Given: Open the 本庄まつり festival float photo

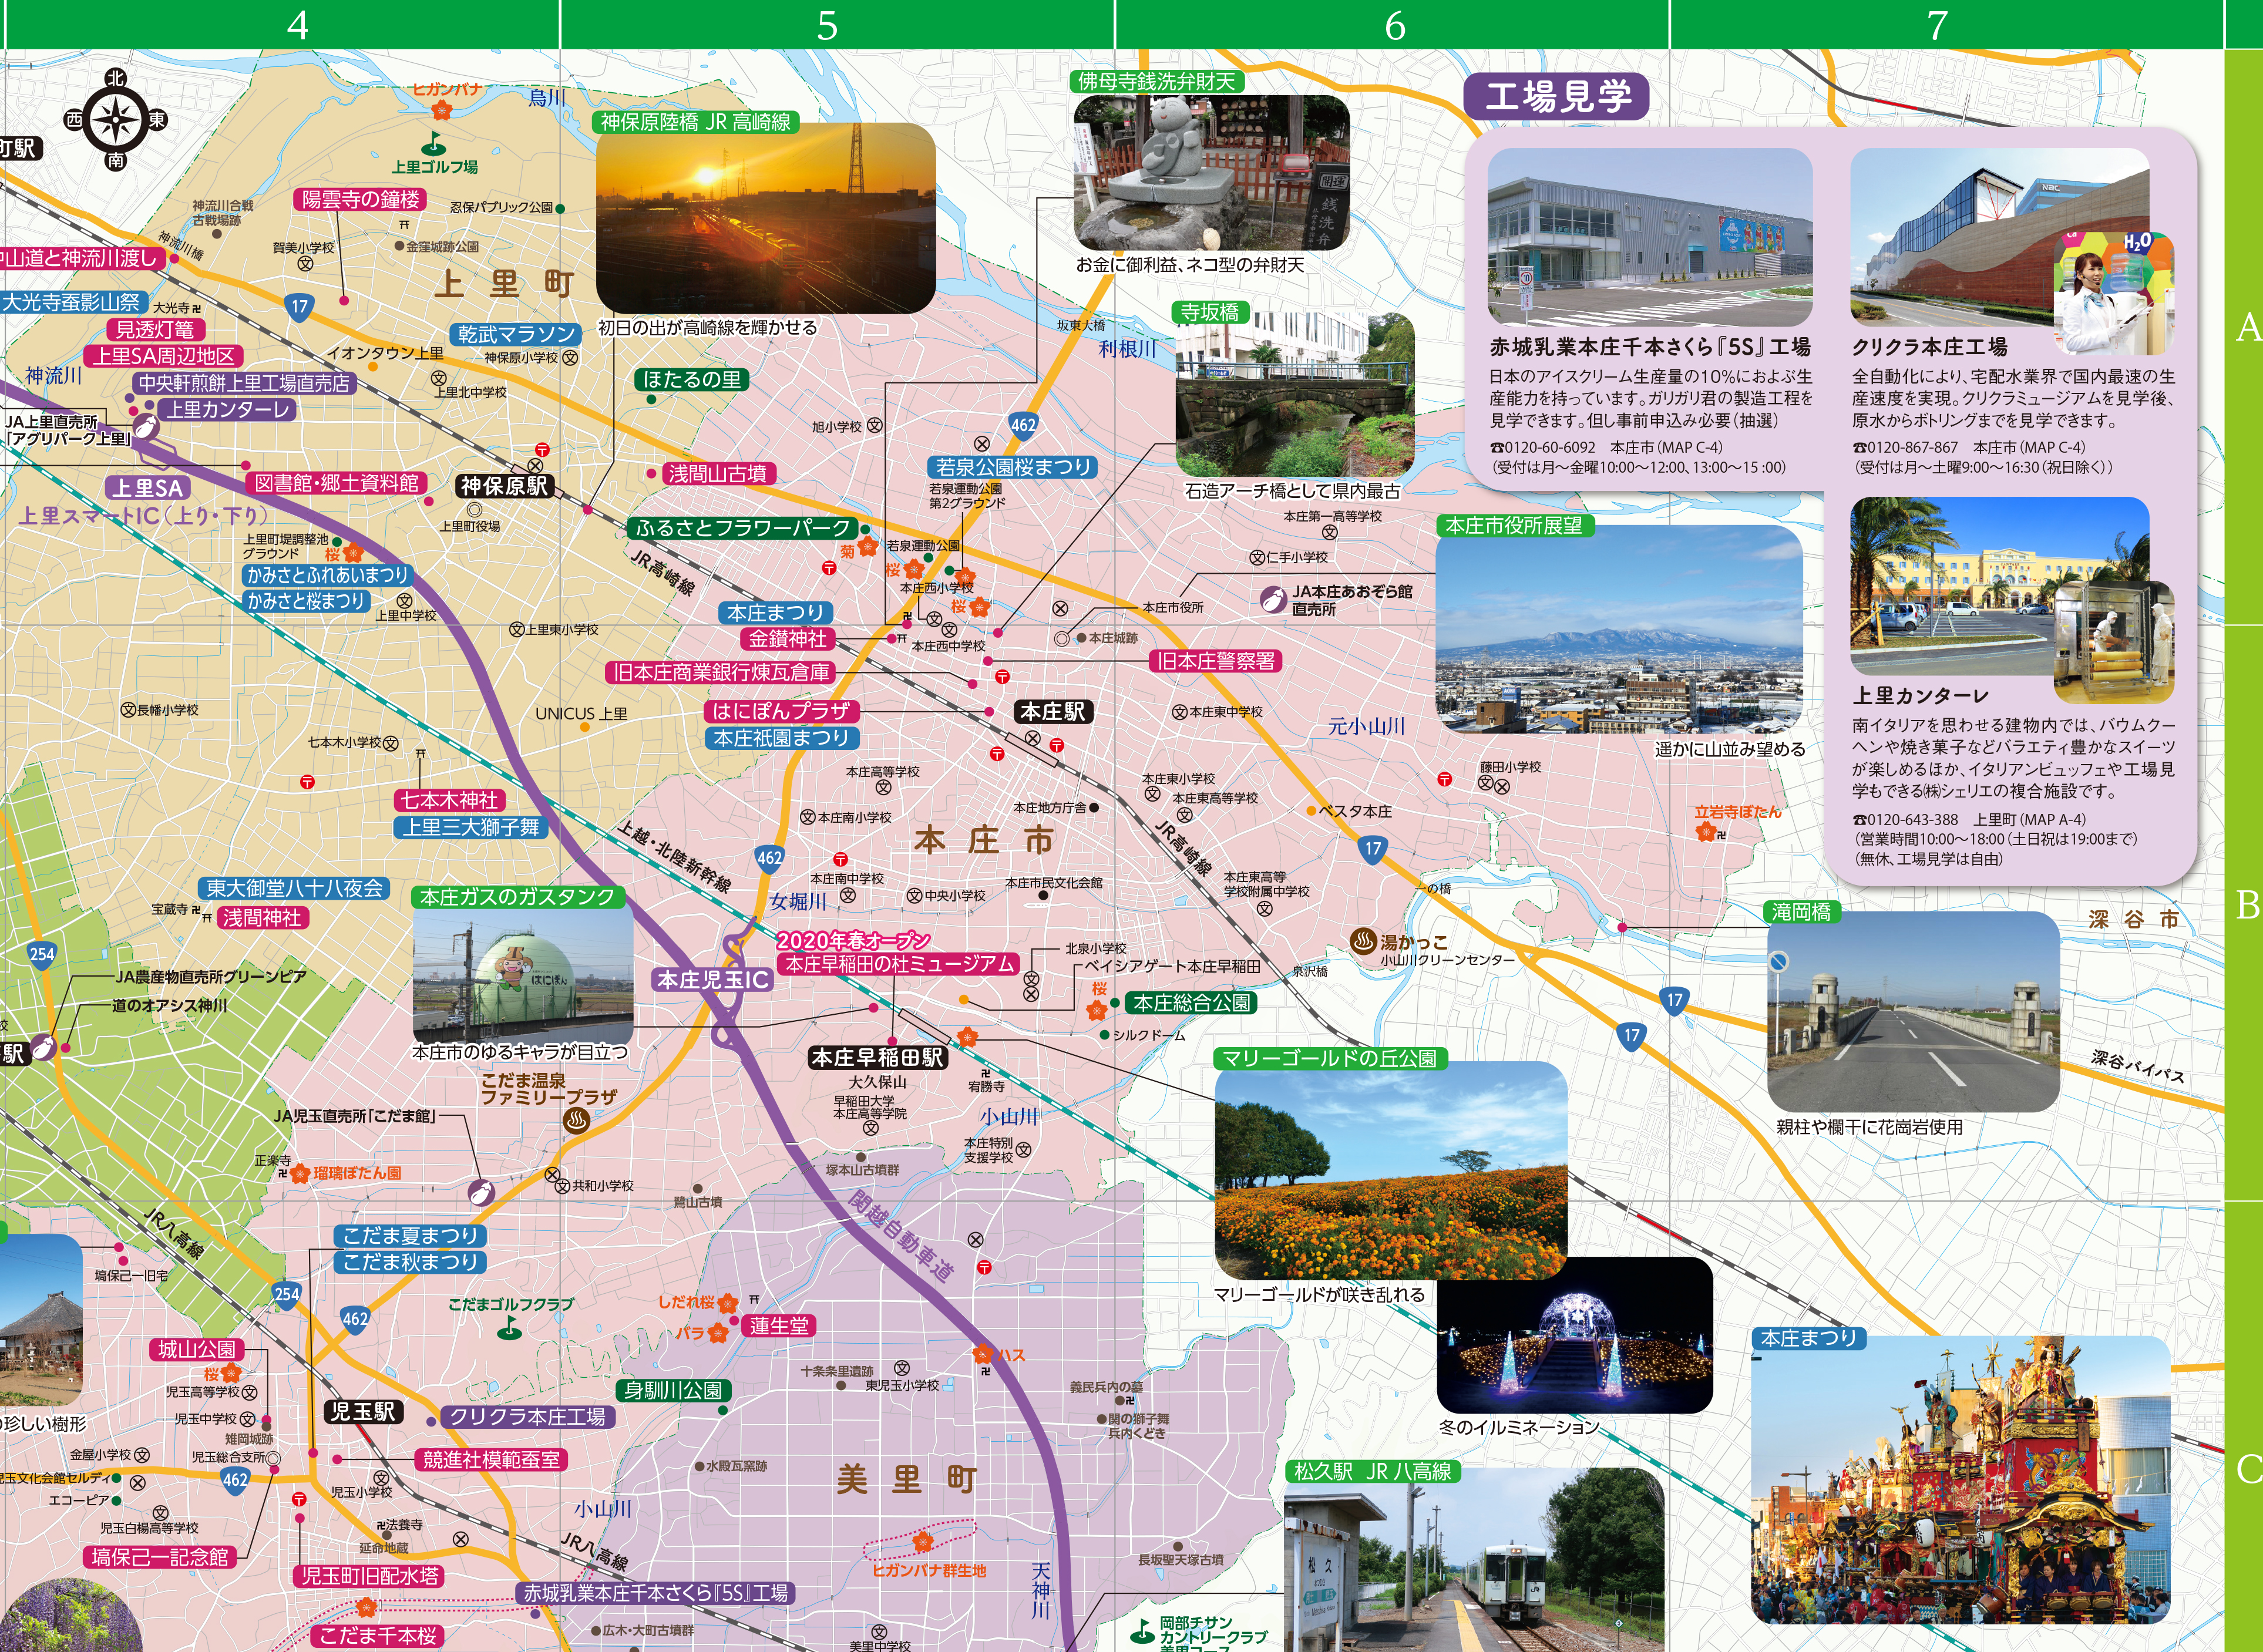Looking at the screenshot, I should click(1960, 1480).
